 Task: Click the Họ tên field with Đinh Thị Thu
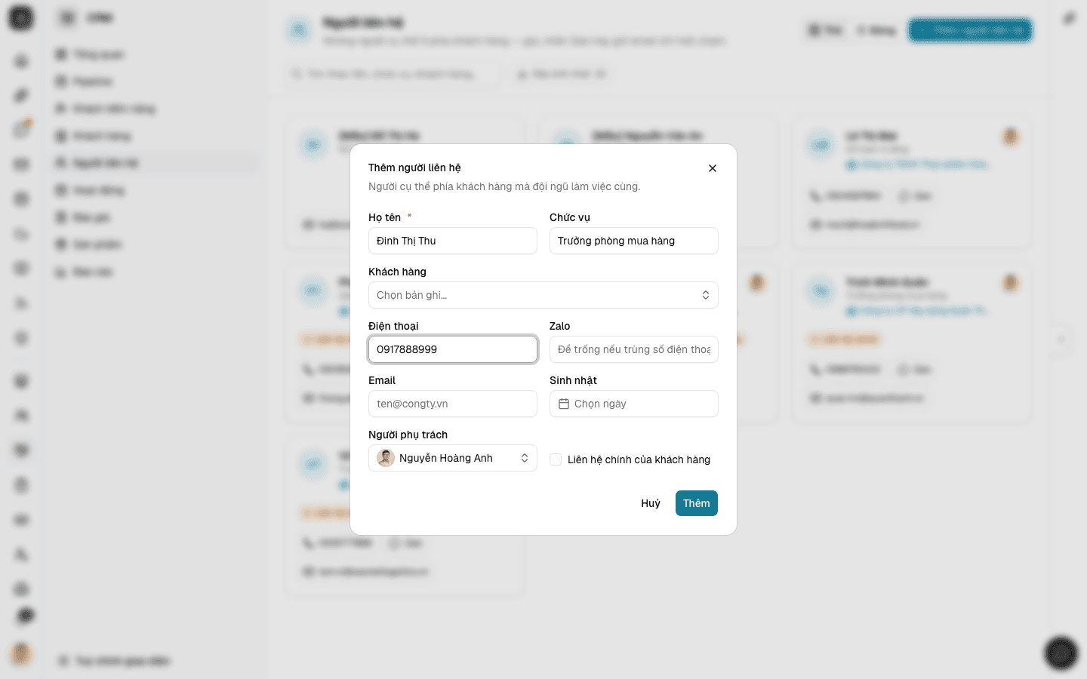[x=453, y=241]
